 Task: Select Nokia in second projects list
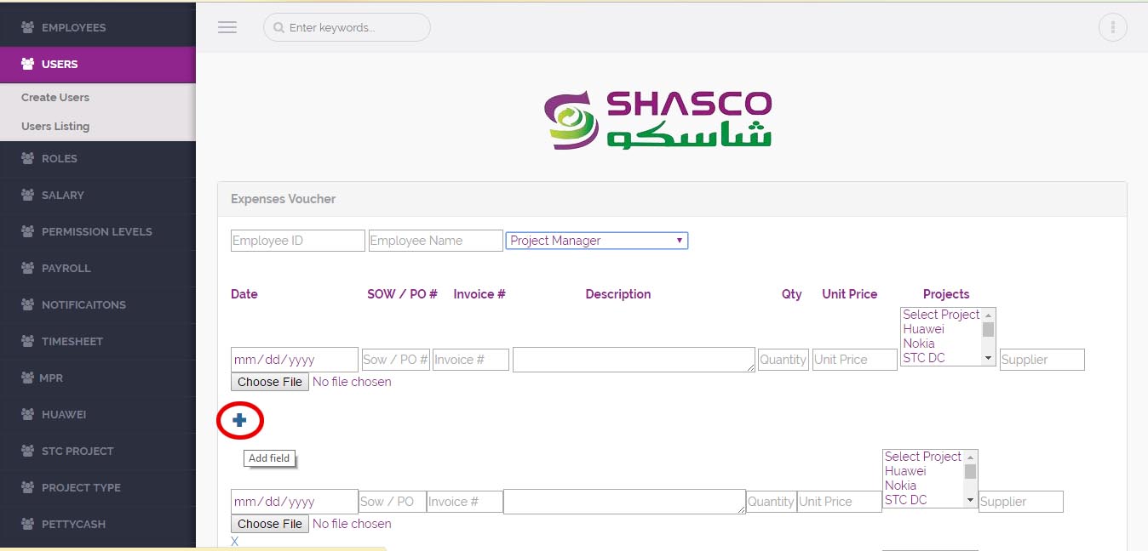[x=900, y=486]
